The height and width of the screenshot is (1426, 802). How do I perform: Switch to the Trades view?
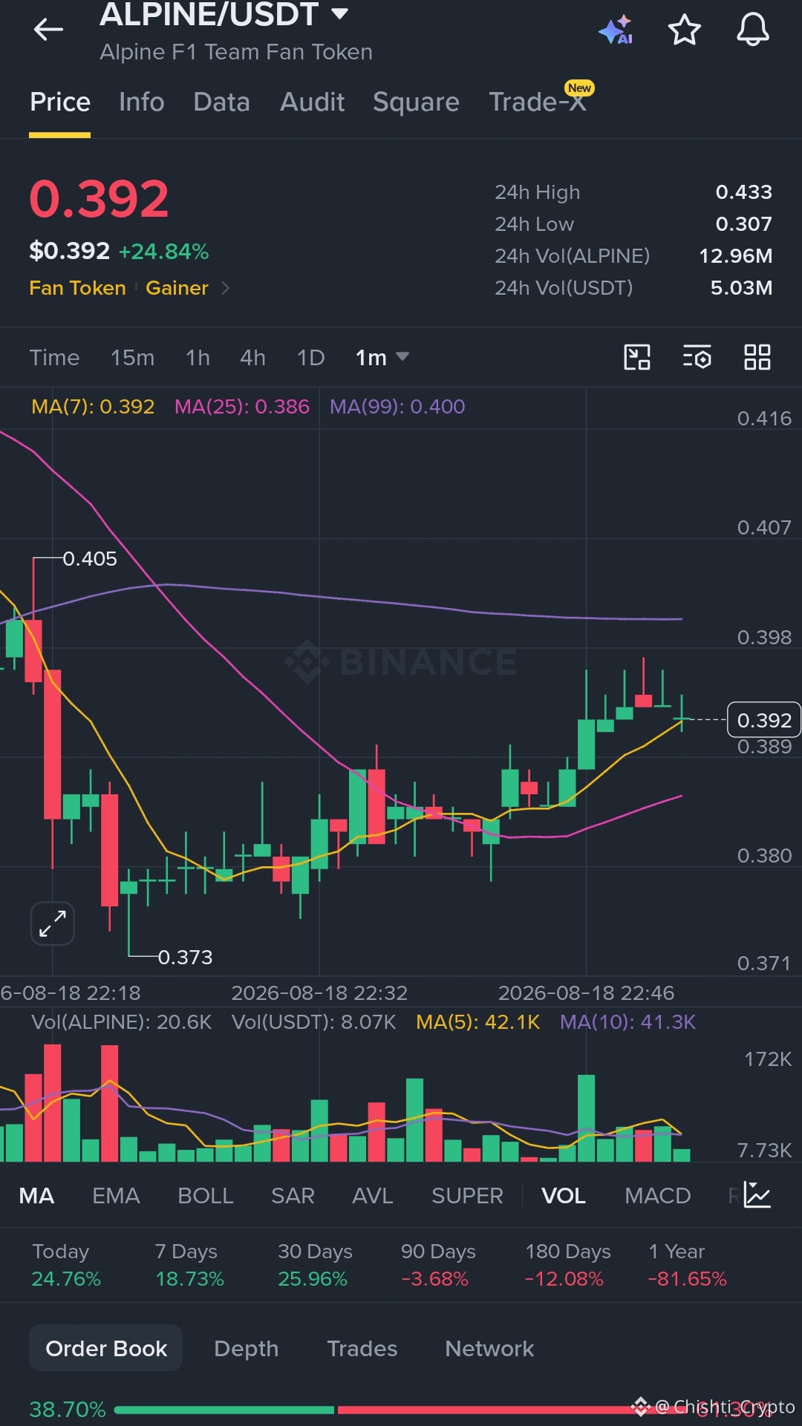[362, 1348]
